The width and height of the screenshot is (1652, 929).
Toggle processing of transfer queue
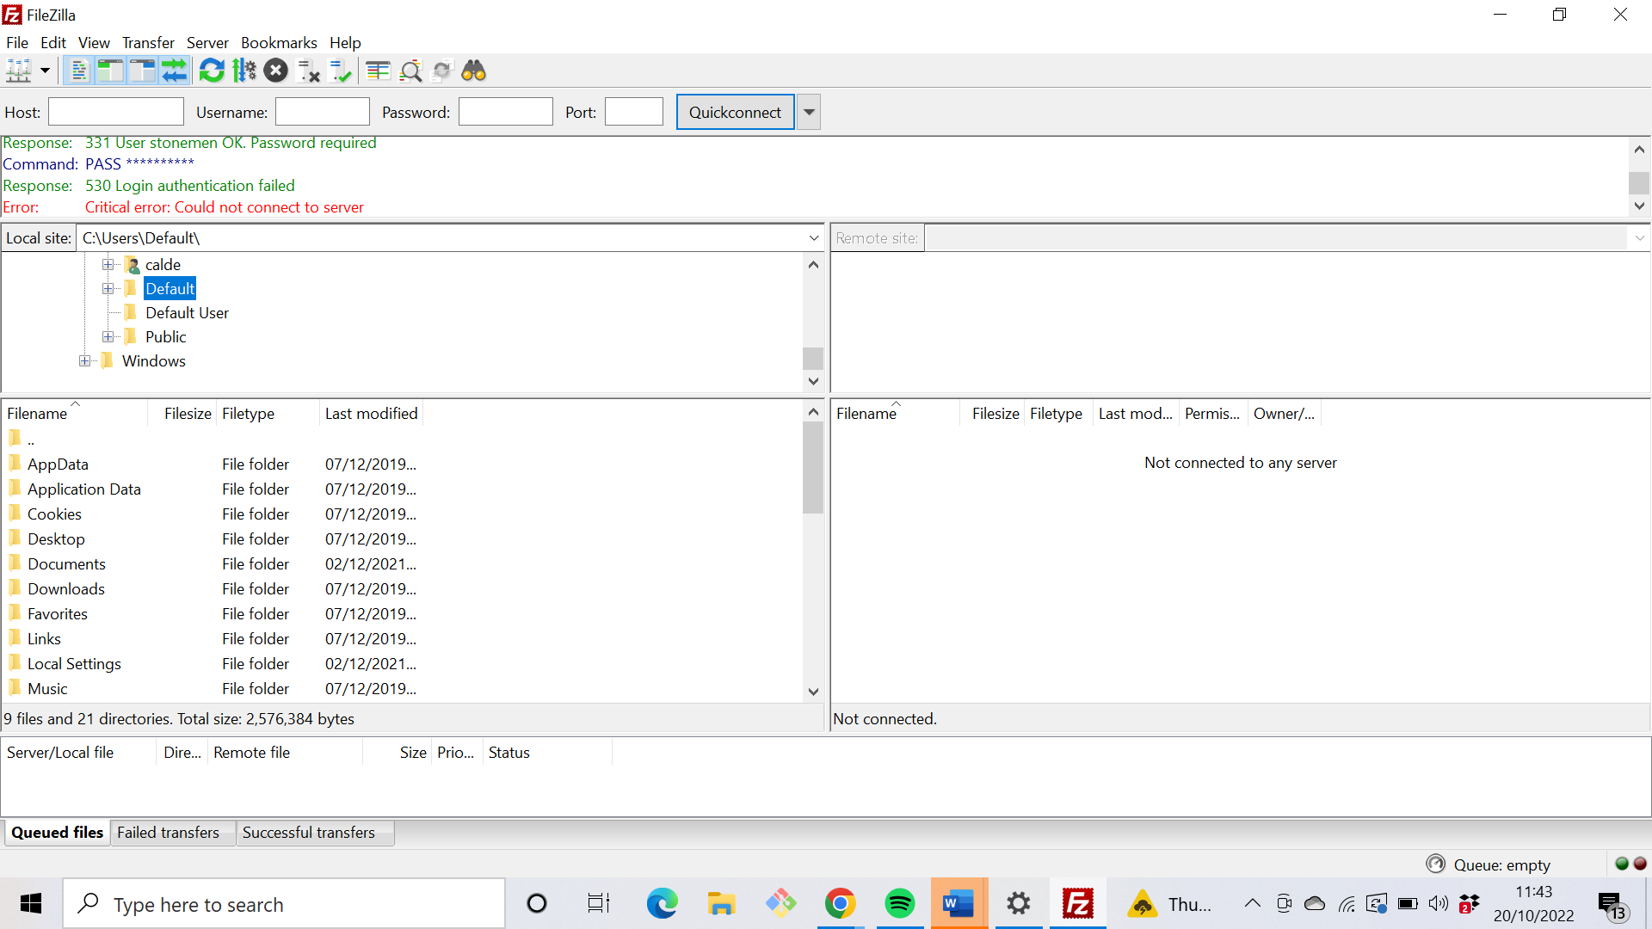[244, 71]
